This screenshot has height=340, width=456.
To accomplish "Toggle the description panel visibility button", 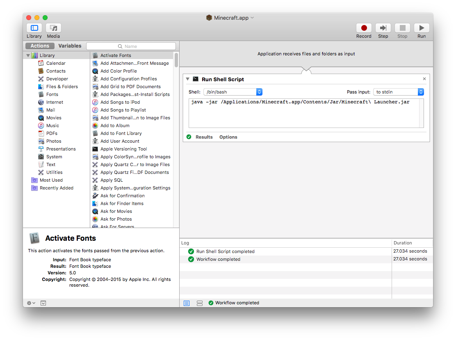I will pyautogui.click(x=43, y=303).
